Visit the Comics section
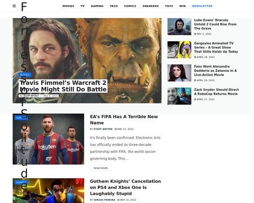The width and height of the screenshot is (254, 203). (x=130, y=6)
